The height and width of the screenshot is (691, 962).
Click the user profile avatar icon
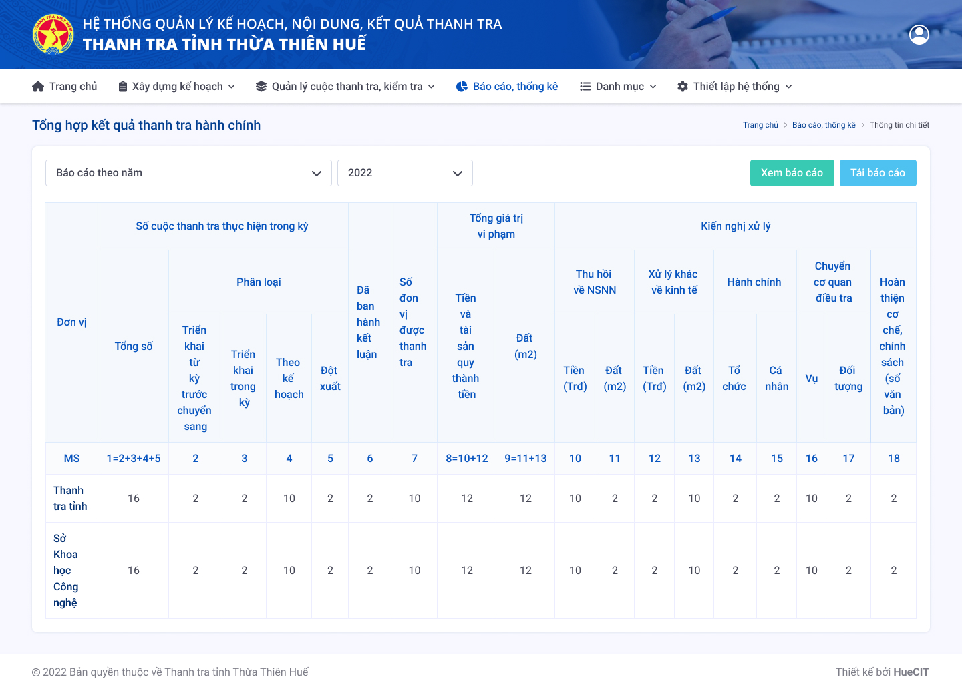(919, 35)
